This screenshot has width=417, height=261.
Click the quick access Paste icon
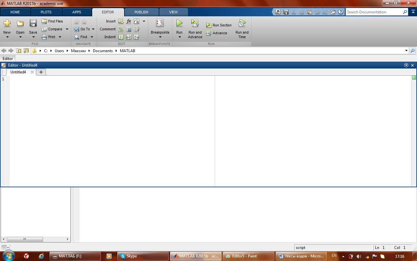click(x=309, y=12)
